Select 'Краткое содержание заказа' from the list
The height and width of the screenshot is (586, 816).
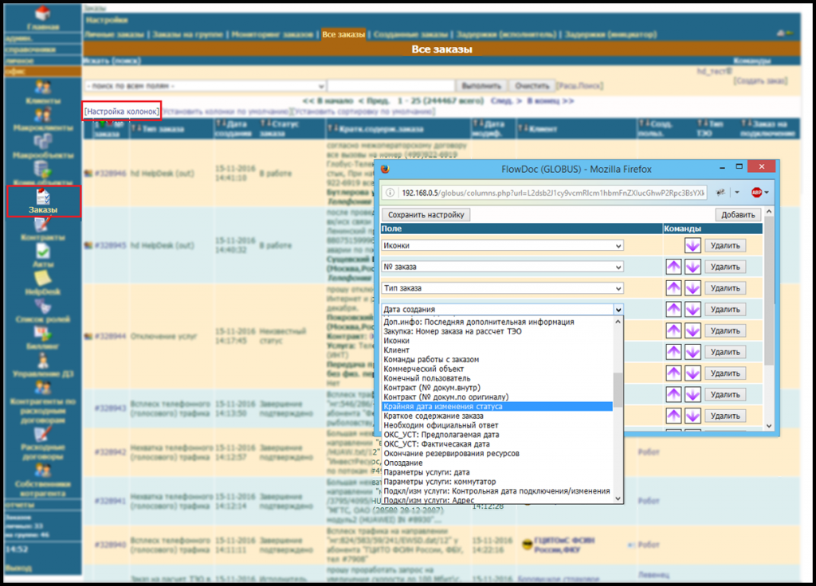point(497,416)
